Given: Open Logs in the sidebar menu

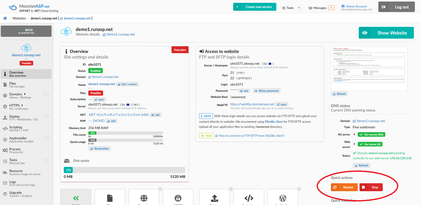Looking at the screenshot, I should (13, 183).
